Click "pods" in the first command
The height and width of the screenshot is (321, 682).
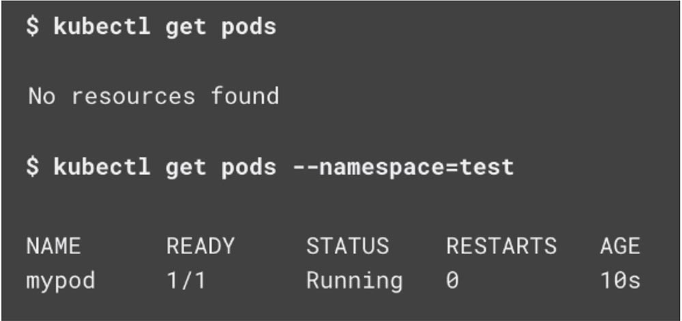pos(249,27)
